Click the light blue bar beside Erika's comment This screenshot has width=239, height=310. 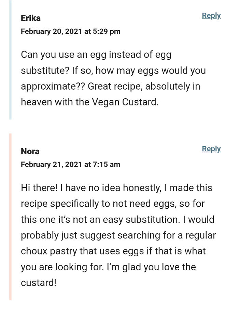click(10, 60)
